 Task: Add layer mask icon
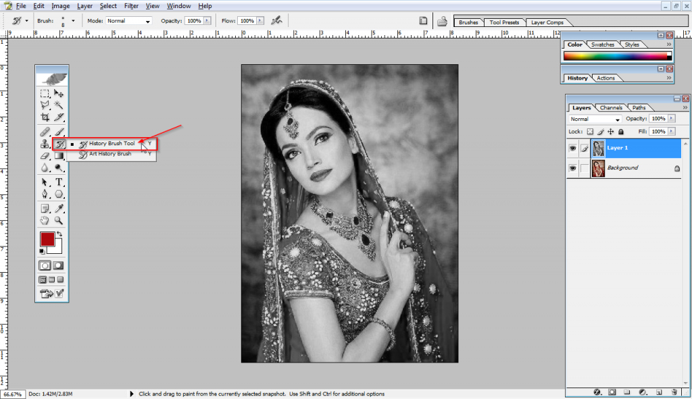pos(612,392)
